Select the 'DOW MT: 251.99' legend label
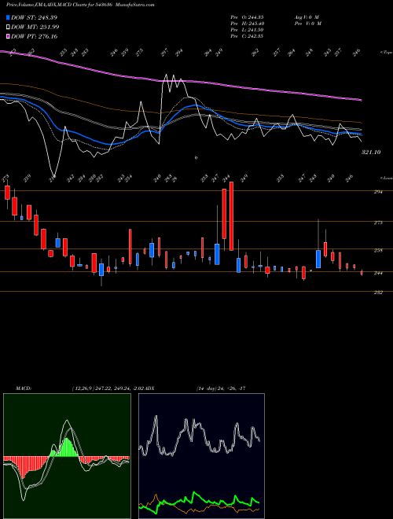Image resolution: width=393 pixels, height=519 pixels. click(x=35, y=28)
